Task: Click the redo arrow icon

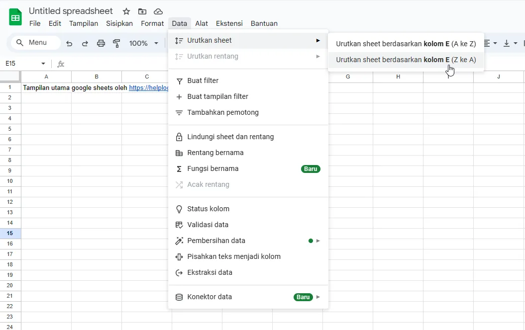Action: click(85, 43)
